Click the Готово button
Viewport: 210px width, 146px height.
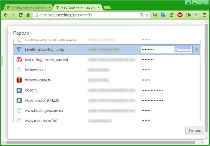(195, 130)
